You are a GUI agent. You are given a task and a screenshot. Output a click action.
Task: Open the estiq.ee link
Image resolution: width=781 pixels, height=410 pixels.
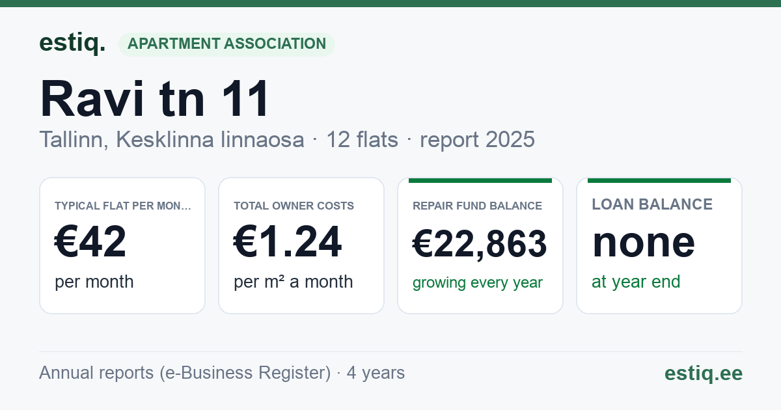[704, 373]
